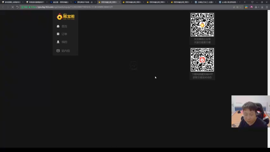Viewport: 270px width, 152px height.
Task: Bookmark this page with the star icon
Action: click(238, 7)
